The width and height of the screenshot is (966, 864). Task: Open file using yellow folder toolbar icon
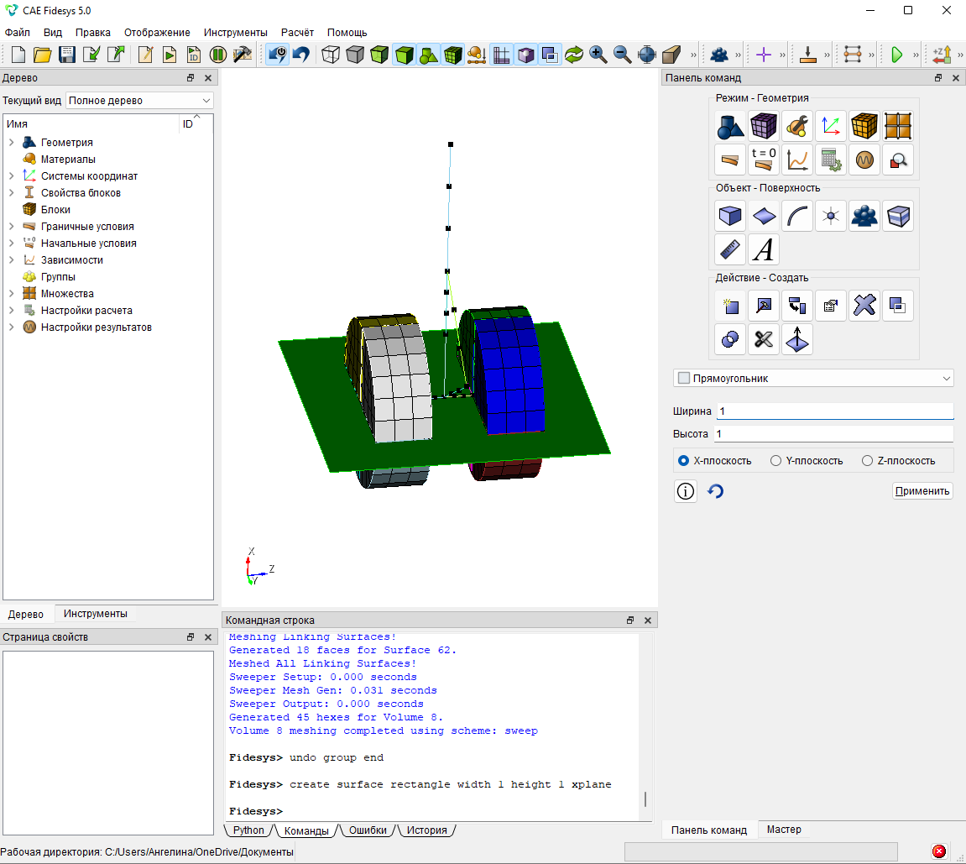43,55
